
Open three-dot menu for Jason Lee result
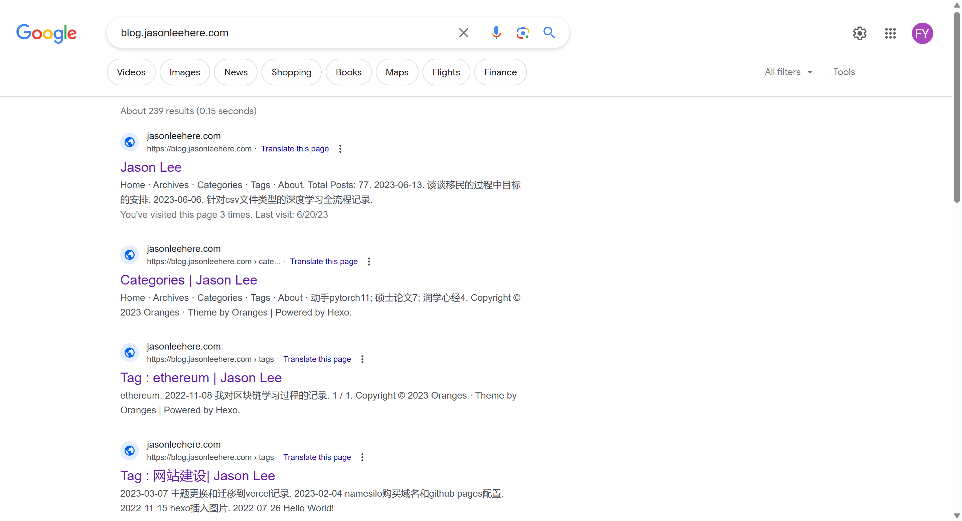tap(340, 149)
